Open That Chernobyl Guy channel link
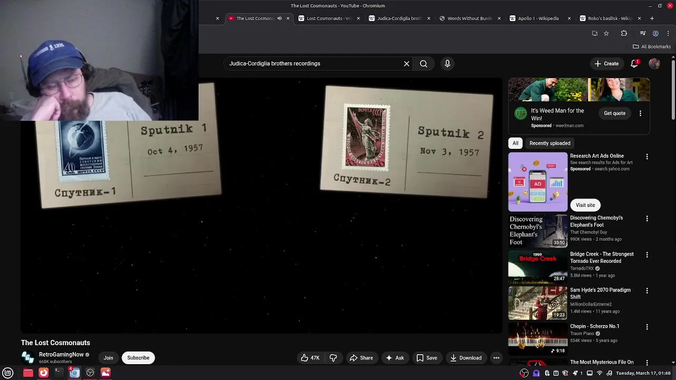676x380 pixels. (x=588, y=232)
